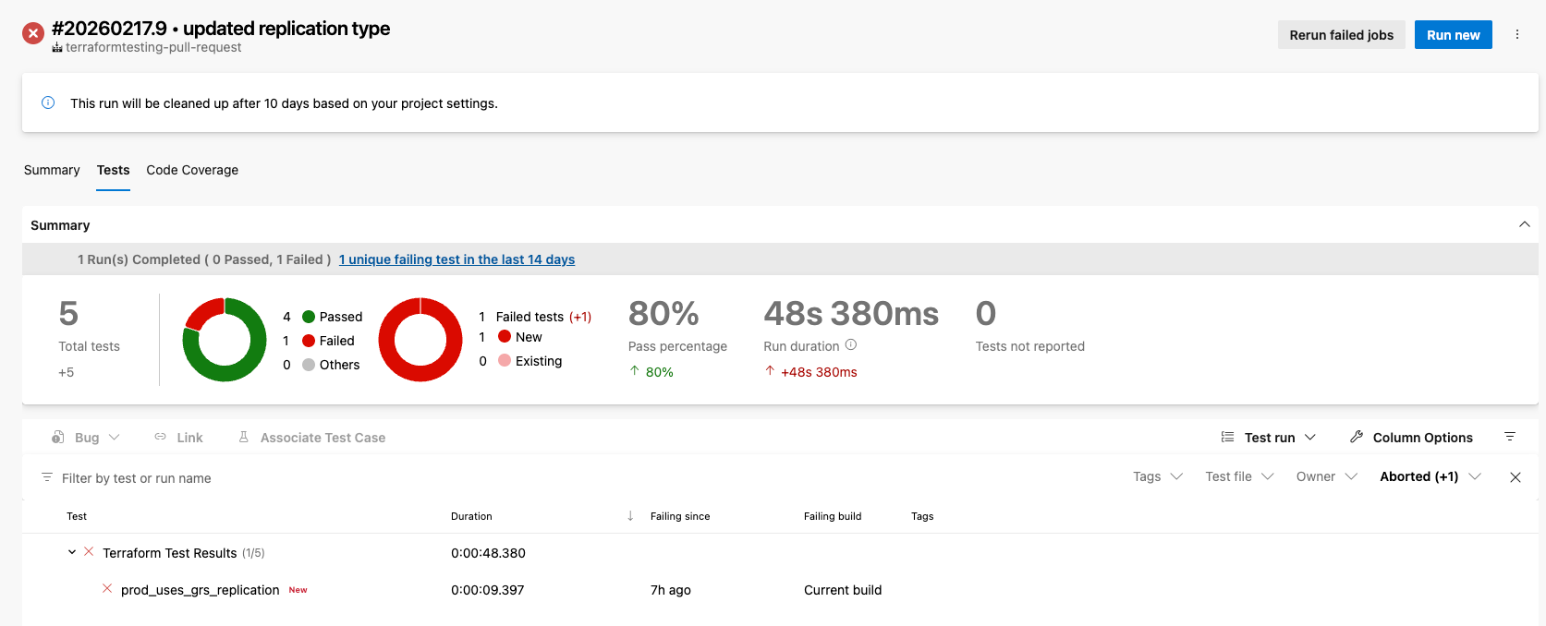Switch to the Summary tab

point(52,170)
